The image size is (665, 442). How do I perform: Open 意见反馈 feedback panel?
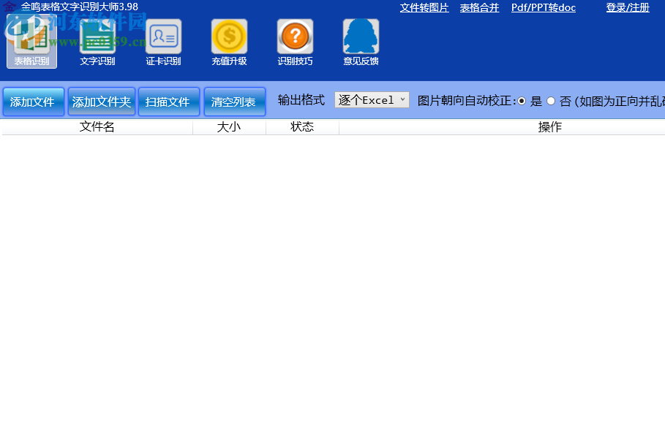point(361,42)
